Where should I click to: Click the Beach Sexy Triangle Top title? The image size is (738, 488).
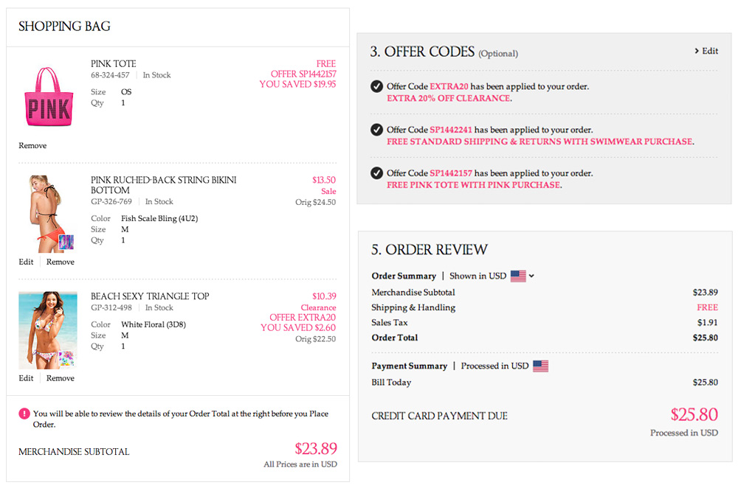point(150,296)
